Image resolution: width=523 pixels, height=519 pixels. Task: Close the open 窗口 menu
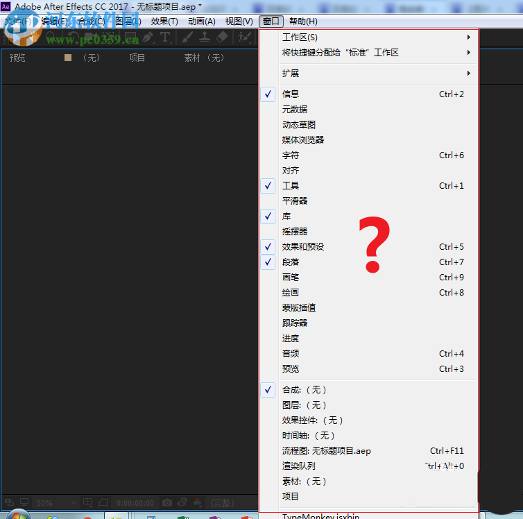[271, 22]
